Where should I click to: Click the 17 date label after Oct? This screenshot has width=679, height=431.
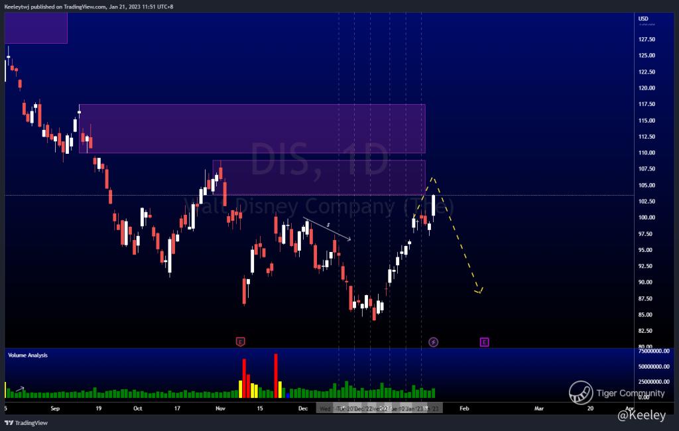coord(177,408)
